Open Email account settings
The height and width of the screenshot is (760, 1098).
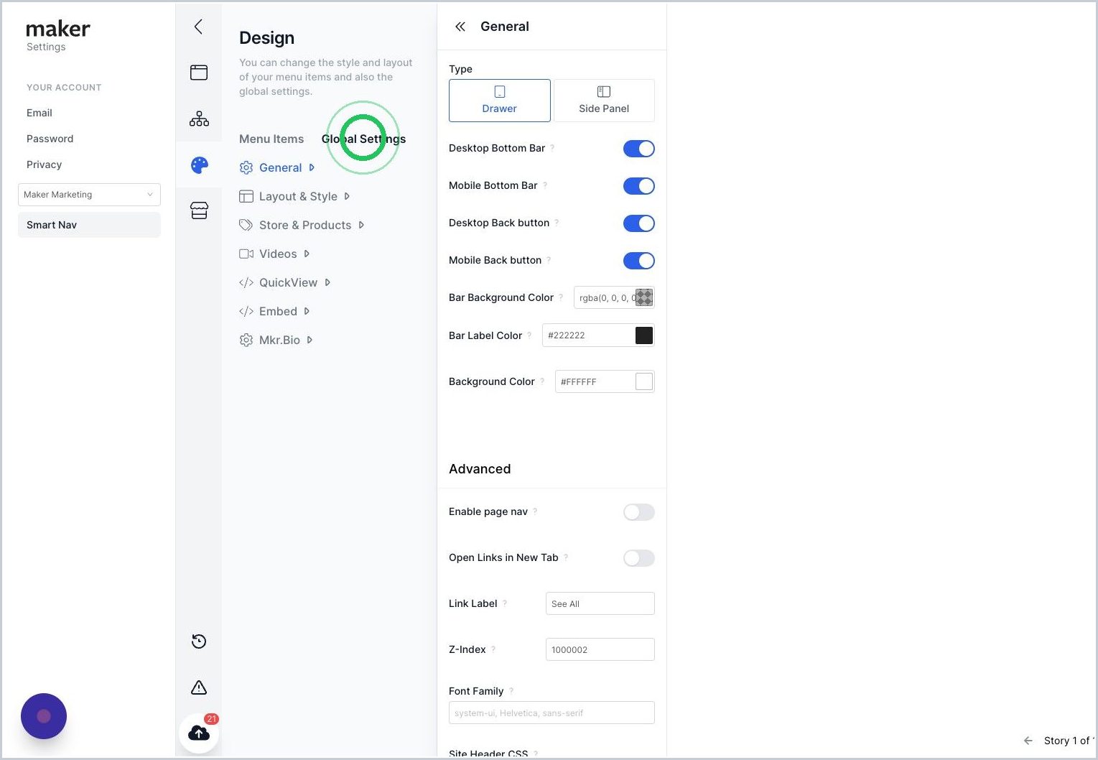coord(39,113)
